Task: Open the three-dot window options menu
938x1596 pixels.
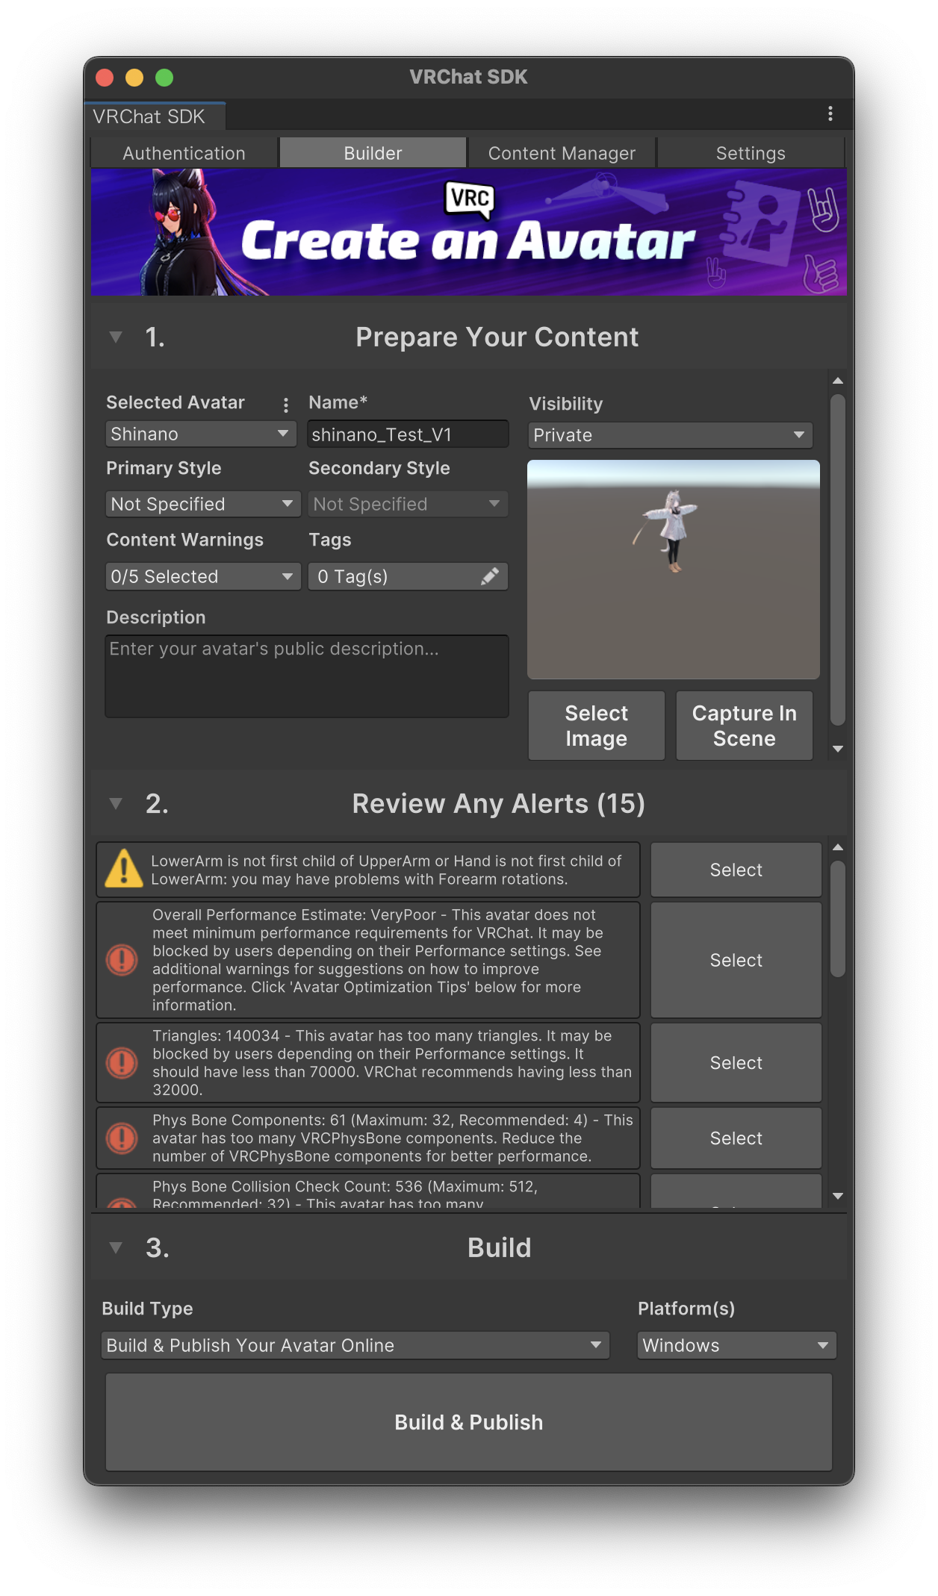Action: [830, 113]
